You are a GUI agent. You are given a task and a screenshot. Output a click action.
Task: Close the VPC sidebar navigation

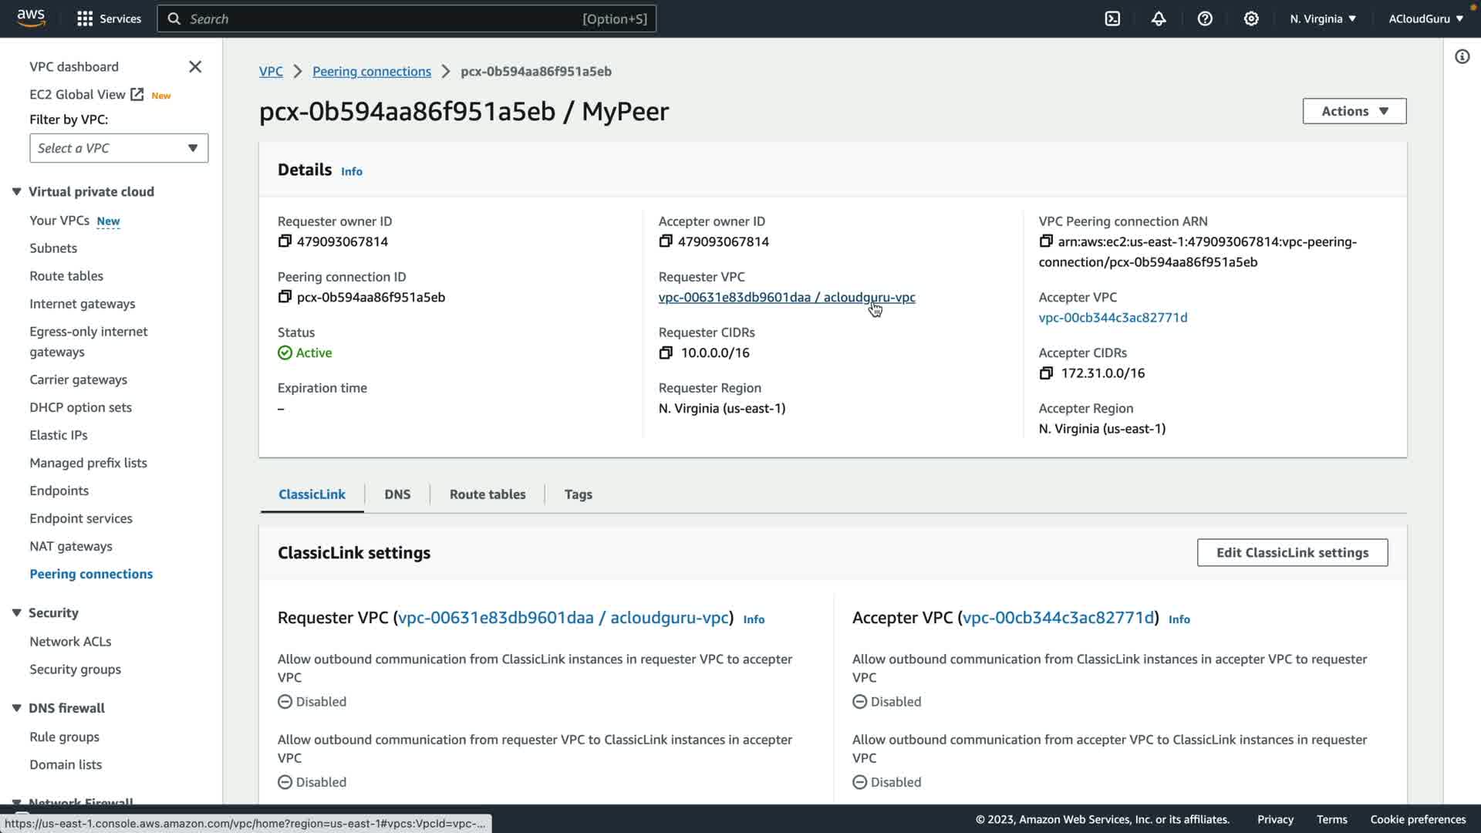(x=195, y=67)
